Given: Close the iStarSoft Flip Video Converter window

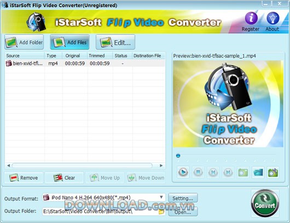Looking at the screenshot, I should pos(280,3).
